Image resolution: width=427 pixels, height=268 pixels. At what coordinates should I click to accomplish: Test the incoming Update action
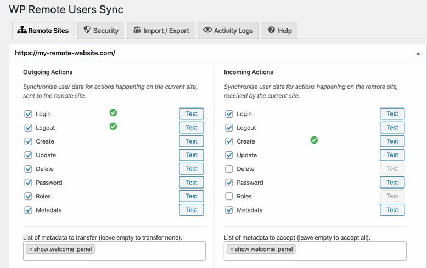(392, 155)
